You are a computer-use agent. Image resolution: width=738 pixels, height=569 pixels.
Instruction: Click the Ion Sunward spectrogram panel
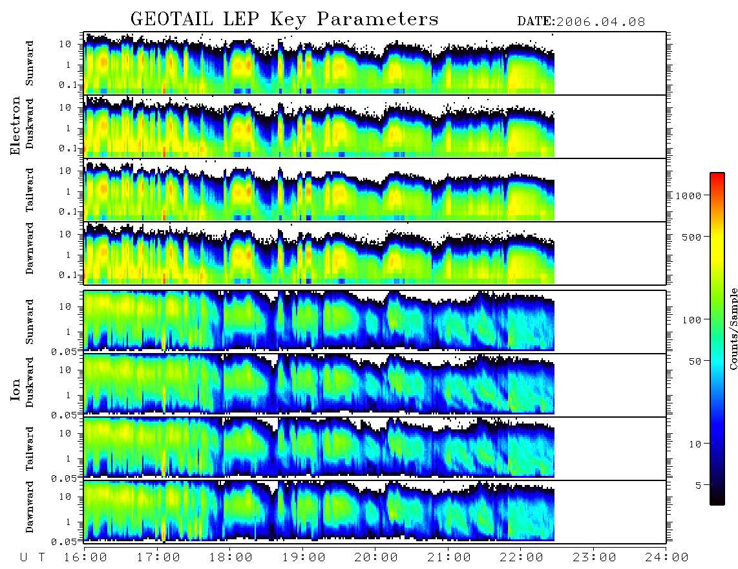click(375, 322)
